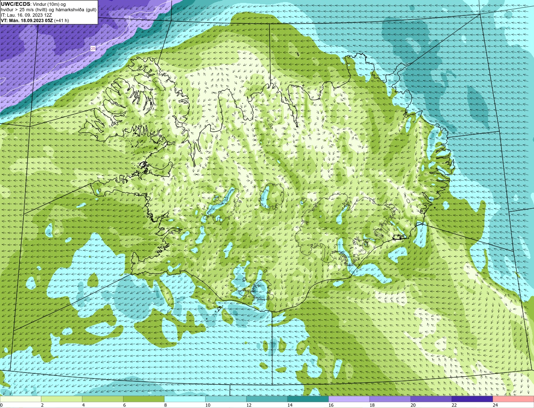Click the legend scale value "6"

pos(124,405)
